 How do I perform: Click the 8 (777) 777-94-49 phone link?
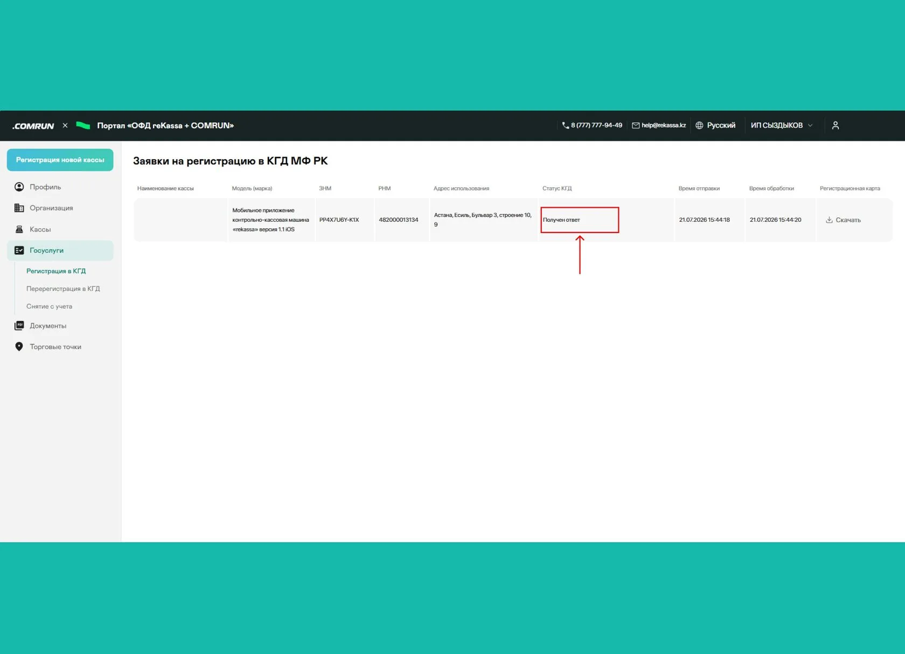click(596, 125)
